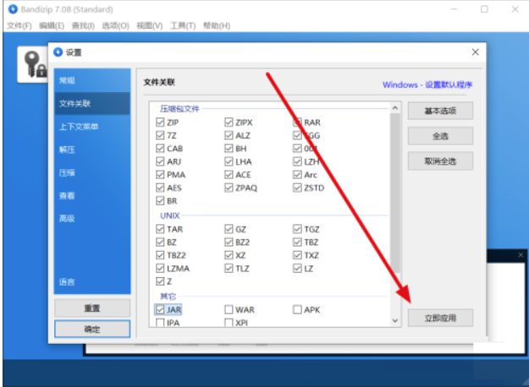Screen dimensions: 529x387
Task: Enable the APK checkbox
Action: pos(297,309)
